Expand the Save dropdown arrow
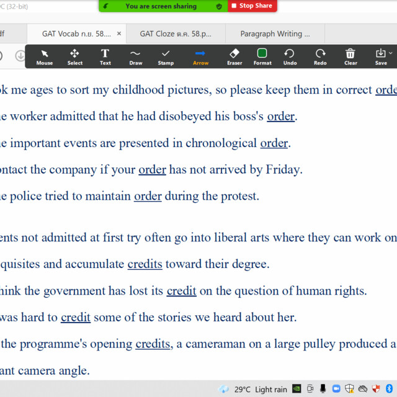The height and width of the screenshot is (397, 397). 391,53
